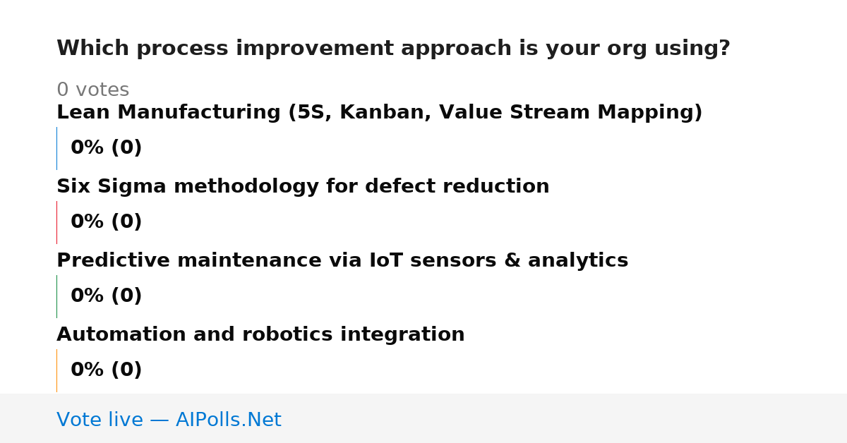Click the blue bar for Lean Manufacturing
847x443 pixels.
(56, 148)
